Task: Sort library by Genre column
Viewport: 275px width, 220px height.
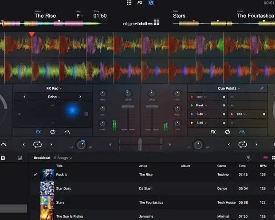Action: tap(221, 166)
